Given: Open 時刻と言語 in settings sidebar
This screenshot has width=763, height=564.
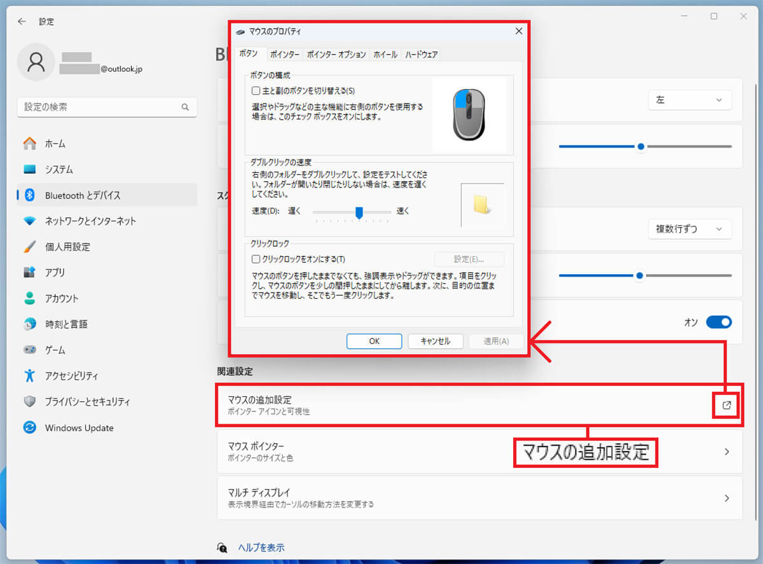Looking at the screenshot, I should [x=107, y=324].
